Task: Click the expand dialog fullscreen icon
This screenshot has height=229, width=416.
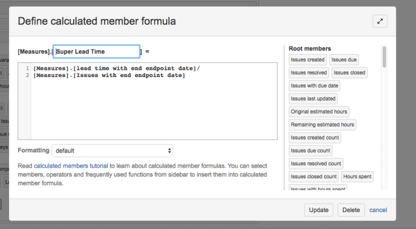Action: (380, 21)
